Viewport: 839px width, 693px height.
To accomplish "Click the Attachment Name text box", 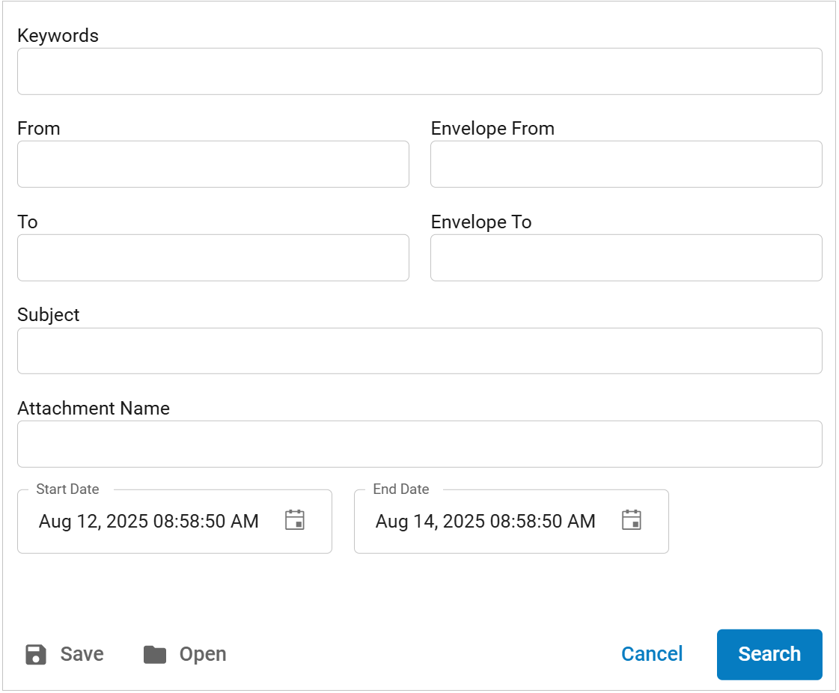I will click(x=419, y=444).
